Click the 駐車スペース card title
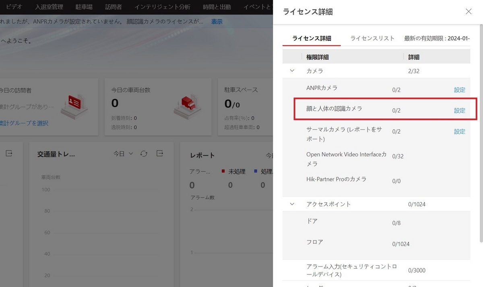Viewport: 483px width, 287px height. 241,90
